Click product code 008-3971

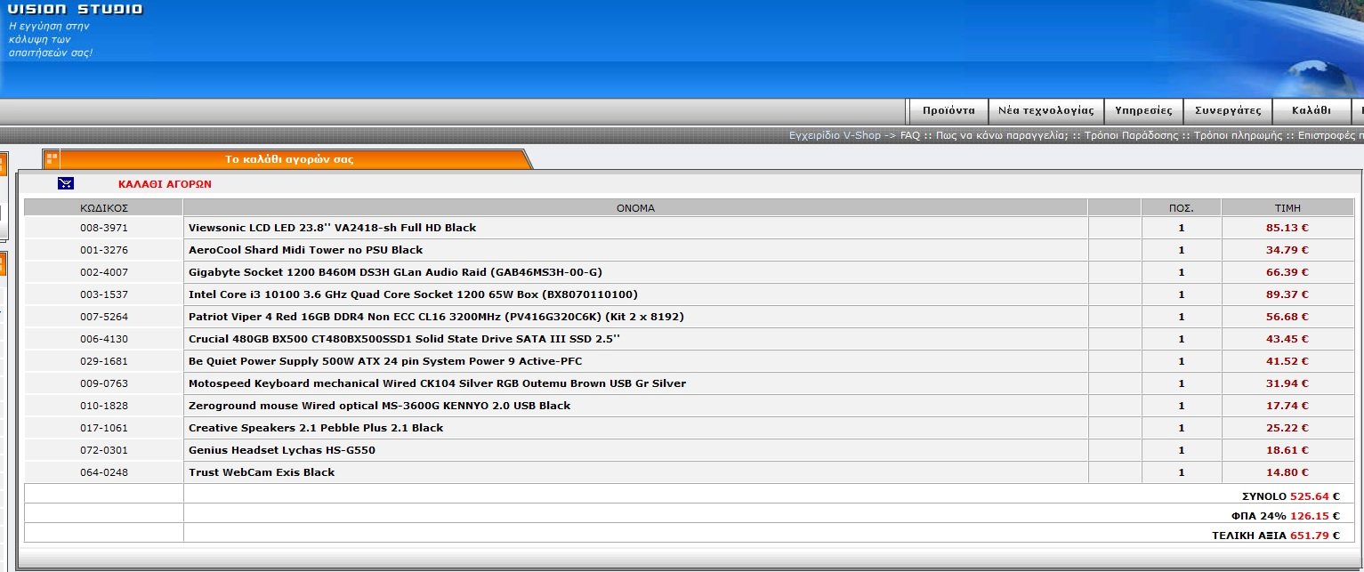(x=104, y=228)
